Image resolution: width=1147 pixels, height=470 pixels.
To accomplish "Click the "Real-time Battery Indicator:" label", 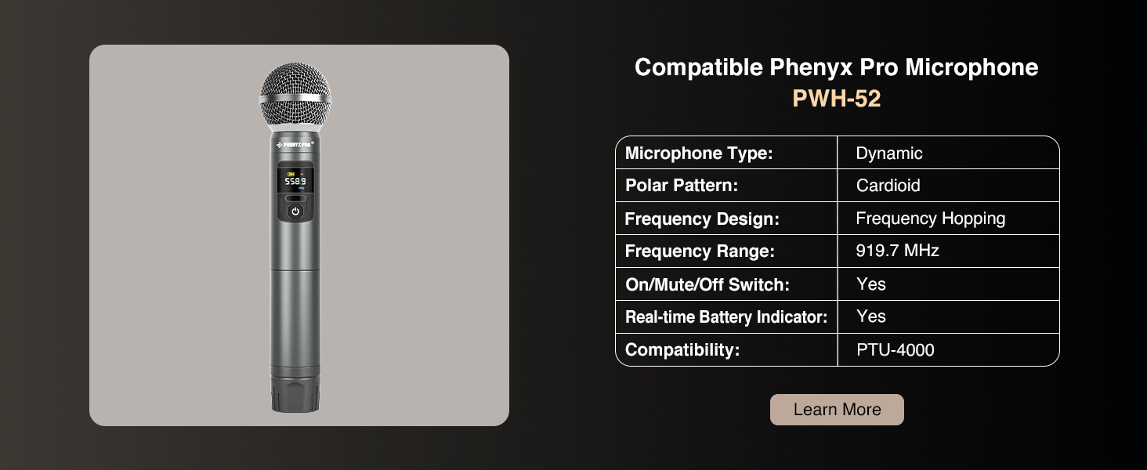I will tap(726, 317).
